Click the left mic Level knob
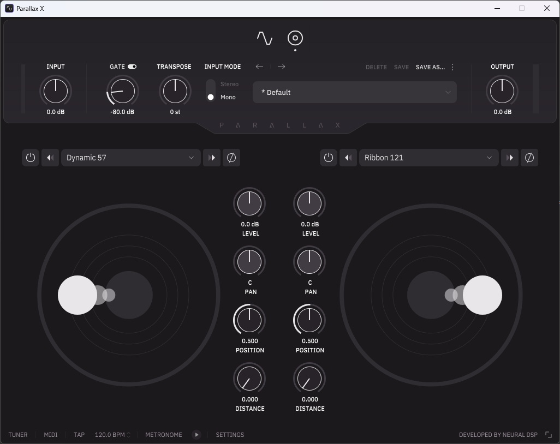This screenshot has width=560, height=444. [x=249, y=203]
